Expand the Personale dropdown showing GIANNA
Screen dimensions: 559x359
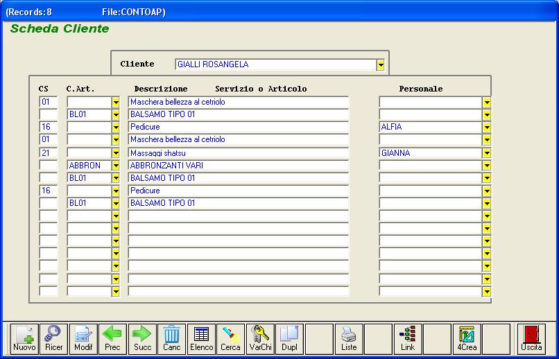[487, 153]
